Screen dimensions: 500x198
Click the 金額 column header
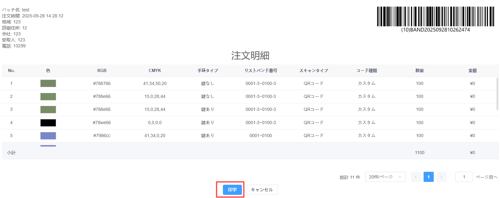point(472,71)
